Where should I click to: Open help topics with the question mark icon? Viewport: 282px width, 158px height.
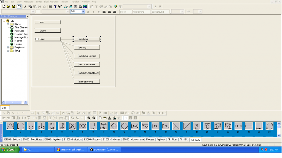click(55, 7)
